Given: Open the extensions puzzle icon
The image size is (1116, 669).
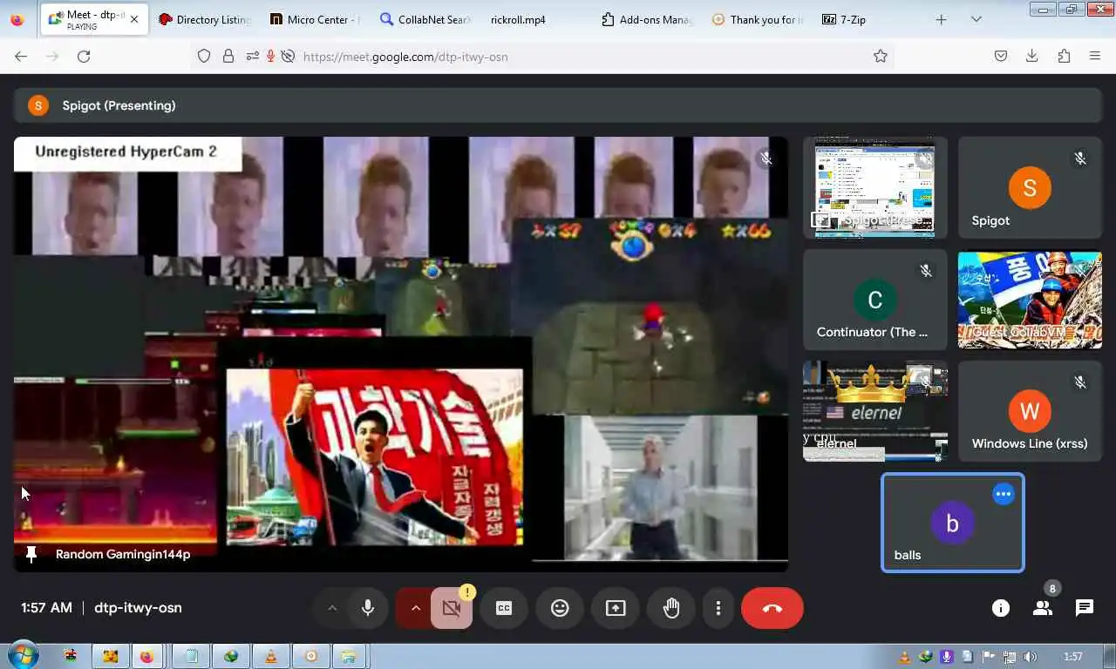Looking at the screenshot, I should [1064, 56].
